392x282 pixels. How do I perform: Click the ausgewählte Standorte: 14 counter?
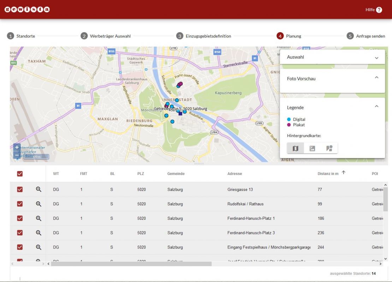(x=353, y=274)
